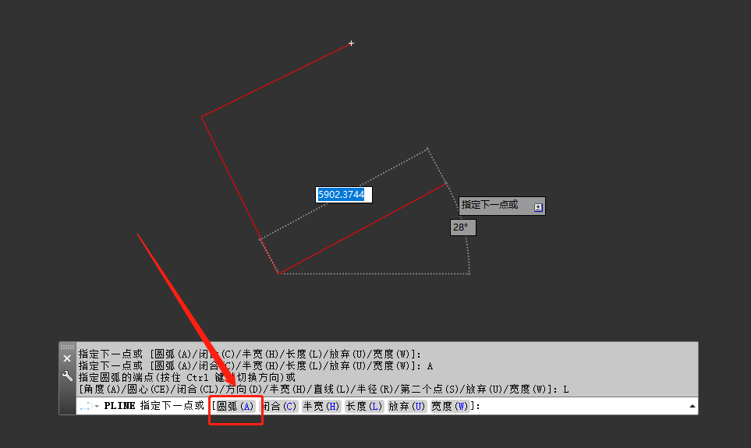This screenshot has width=751, height=448.
Task: Select the 圆弧(A) arc option
Action: point(235,407)
